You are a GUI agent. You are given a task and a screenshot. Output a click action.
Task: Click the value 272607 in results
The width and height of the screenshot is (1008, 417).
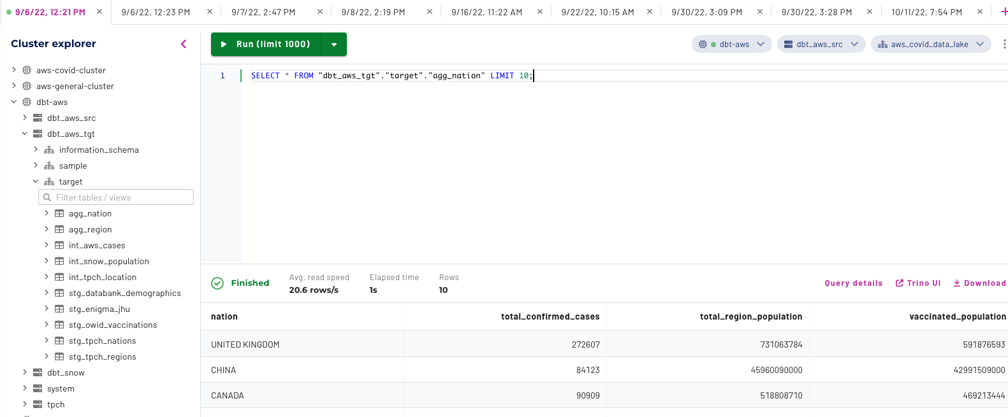coord(585,344)
